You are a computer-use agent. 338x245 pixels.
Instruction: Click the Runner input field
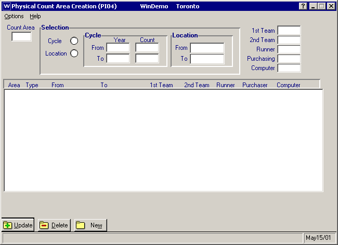[x=289, y=49]
